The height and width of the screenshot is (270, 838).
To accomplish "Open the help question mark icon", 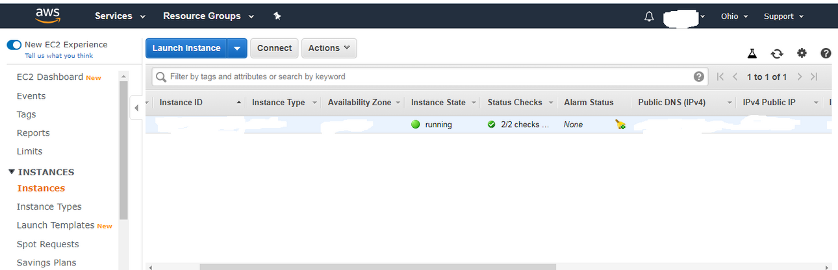I will pos(826,53).
